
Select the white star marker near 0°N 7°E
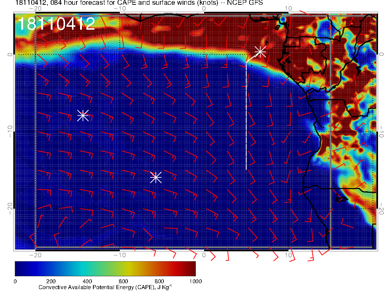(x=260, y=52)
